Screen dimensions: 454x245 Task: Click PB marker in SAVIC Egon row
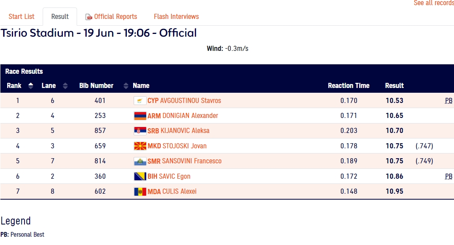448,176
